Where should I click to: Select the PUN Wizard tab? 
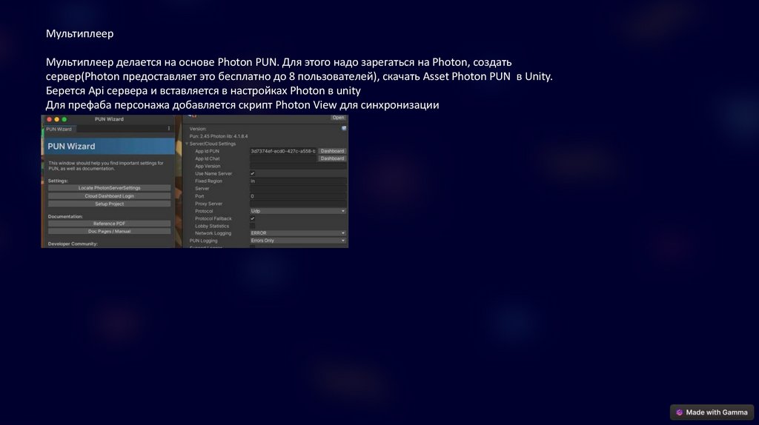coord(59,129)
